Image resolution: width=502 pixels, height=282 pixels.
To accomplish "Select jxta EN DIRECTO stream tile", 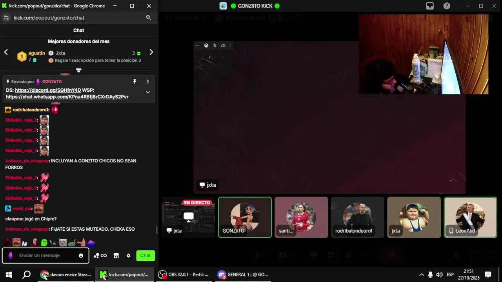I will (x=189, y=217).
